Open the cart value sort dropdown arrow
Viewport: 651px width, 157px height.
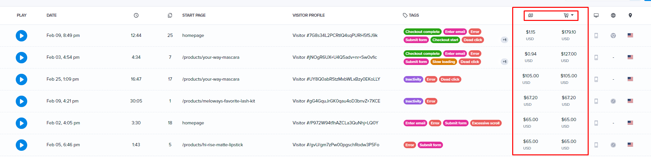572,15
